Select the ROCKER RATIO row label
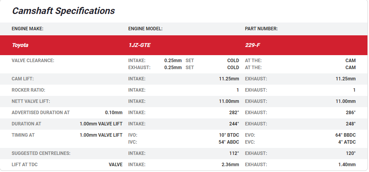Image resolution: width=369 pixels, height=172 pixels. tap(28, 90)
